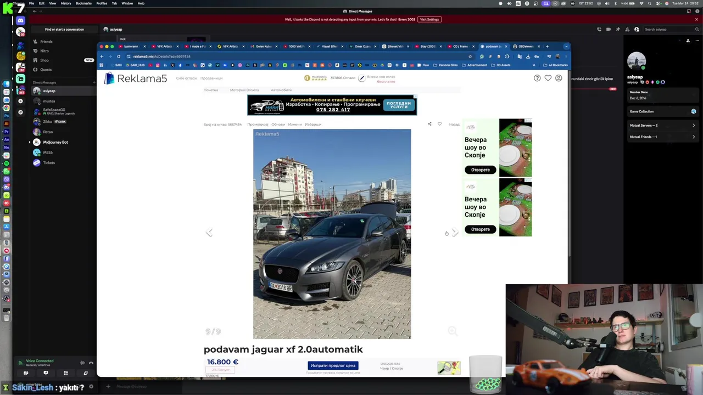Open the Автомобили breadcrumb
The height and width of the screenshot is (395, 703).
coord(281,90)
